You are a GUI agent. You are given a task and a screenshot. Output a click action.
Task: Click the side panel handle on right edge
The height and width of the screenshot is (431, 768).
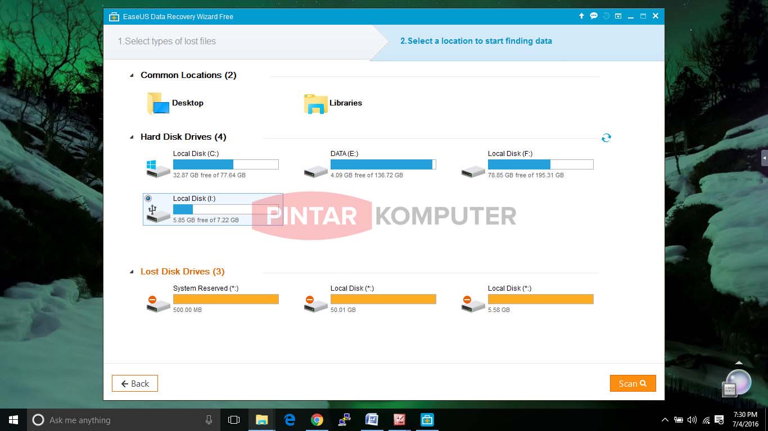point(765,158)
